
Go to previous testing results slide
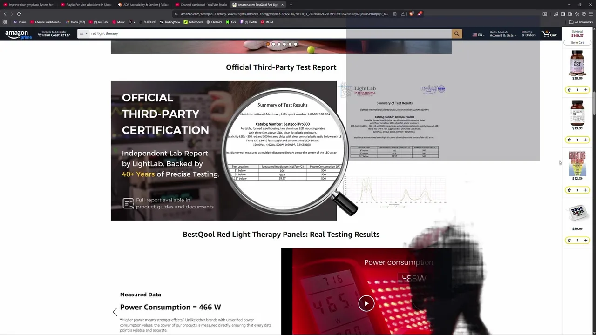coord(115,312)
